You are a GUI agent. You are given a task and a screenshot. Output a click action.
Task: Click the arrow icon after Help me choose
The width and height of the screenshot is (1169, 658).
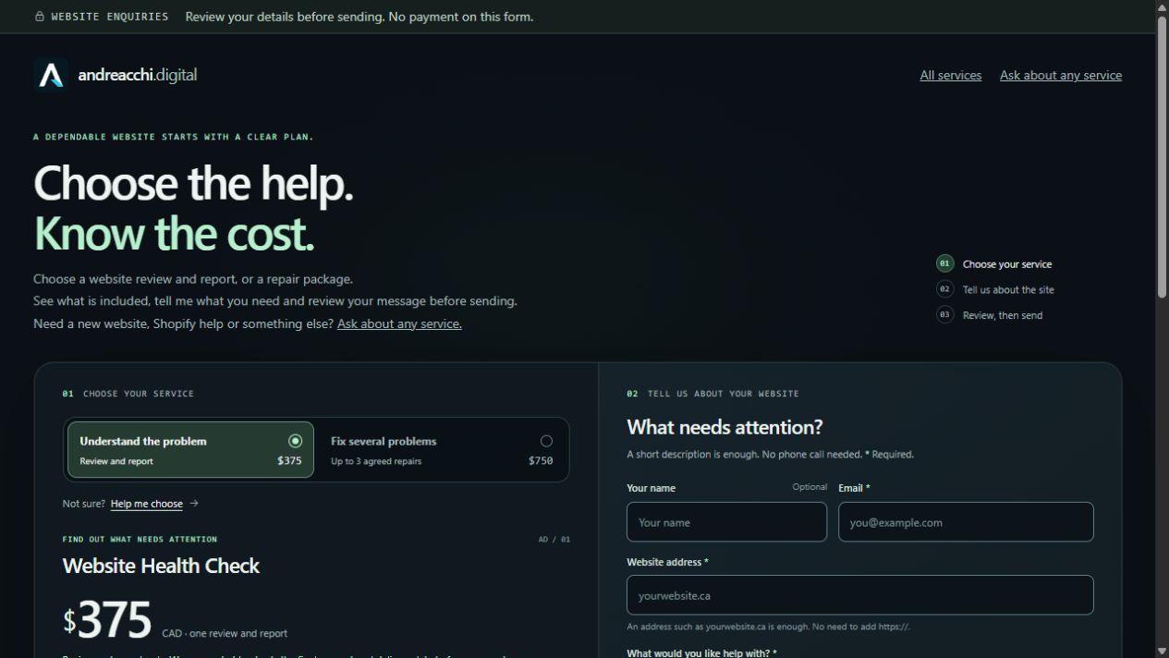pyautogui.click(x=194, y=504)
